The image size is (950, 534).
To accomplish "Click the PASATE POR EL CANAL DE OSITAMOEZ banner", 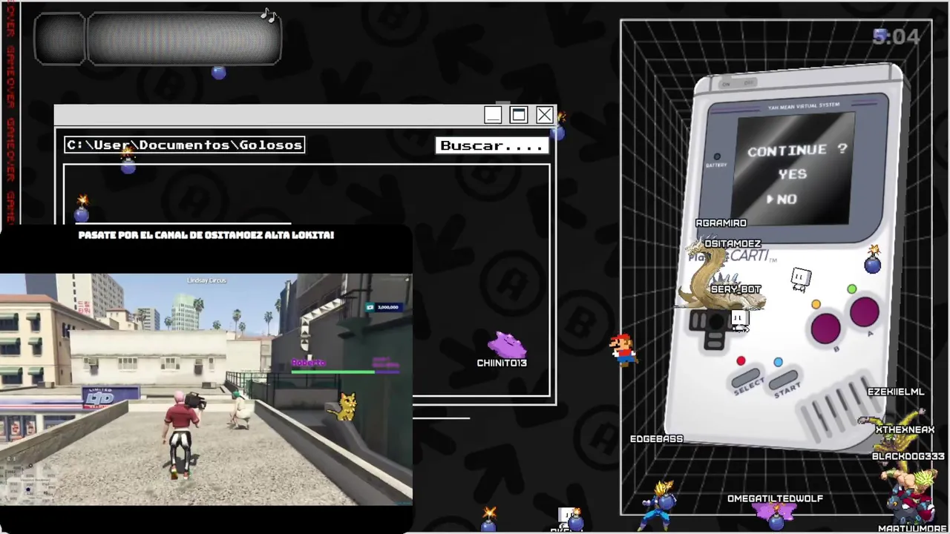I will click(x=206, y=235).
